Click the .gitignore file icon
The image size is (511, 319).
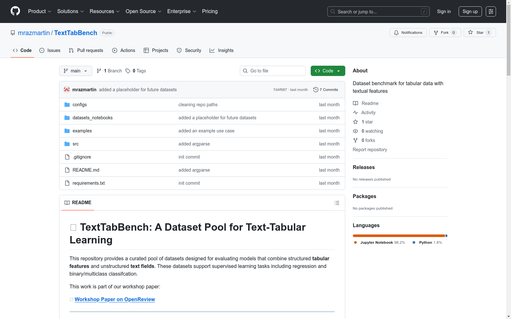coord(67,157)
